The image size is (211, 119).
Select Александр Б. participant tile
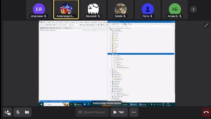[66, 10]
